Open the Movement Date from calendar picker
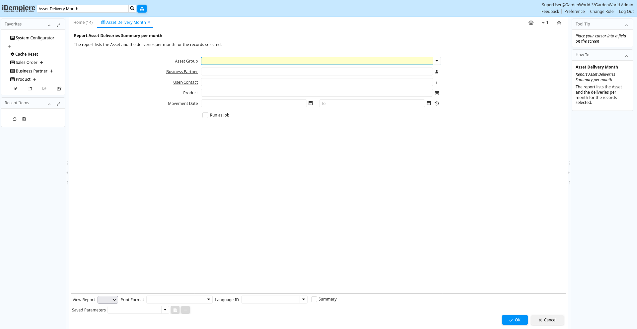The height and width of the screenshot is (329, 637). click(311, 103)
